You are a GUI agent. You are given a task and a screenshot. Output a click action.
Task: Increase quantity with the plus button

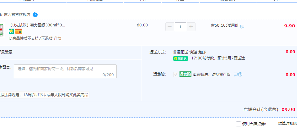(x=191, y=27)
